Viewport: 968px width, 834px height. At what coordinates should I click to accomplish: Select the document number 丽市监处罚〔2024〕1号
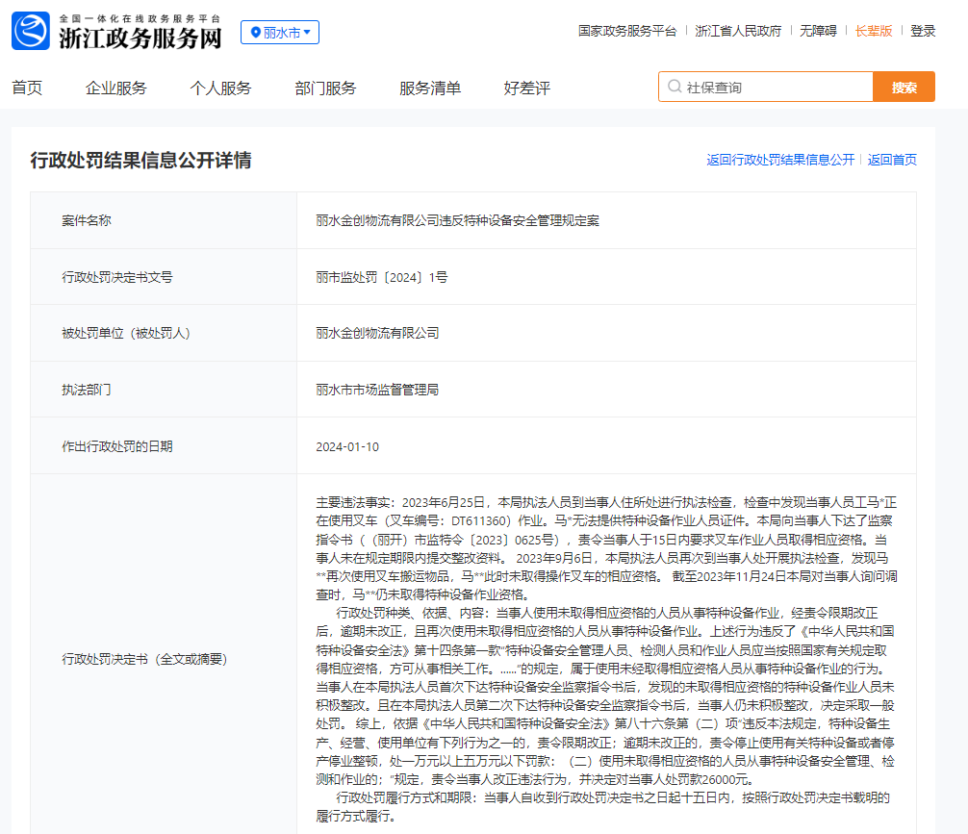tap(381, 277)
